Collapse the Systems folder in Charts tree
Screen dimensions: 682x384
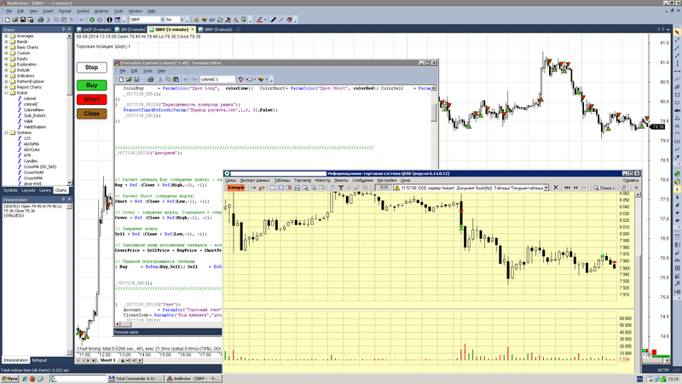coord(6,132)
